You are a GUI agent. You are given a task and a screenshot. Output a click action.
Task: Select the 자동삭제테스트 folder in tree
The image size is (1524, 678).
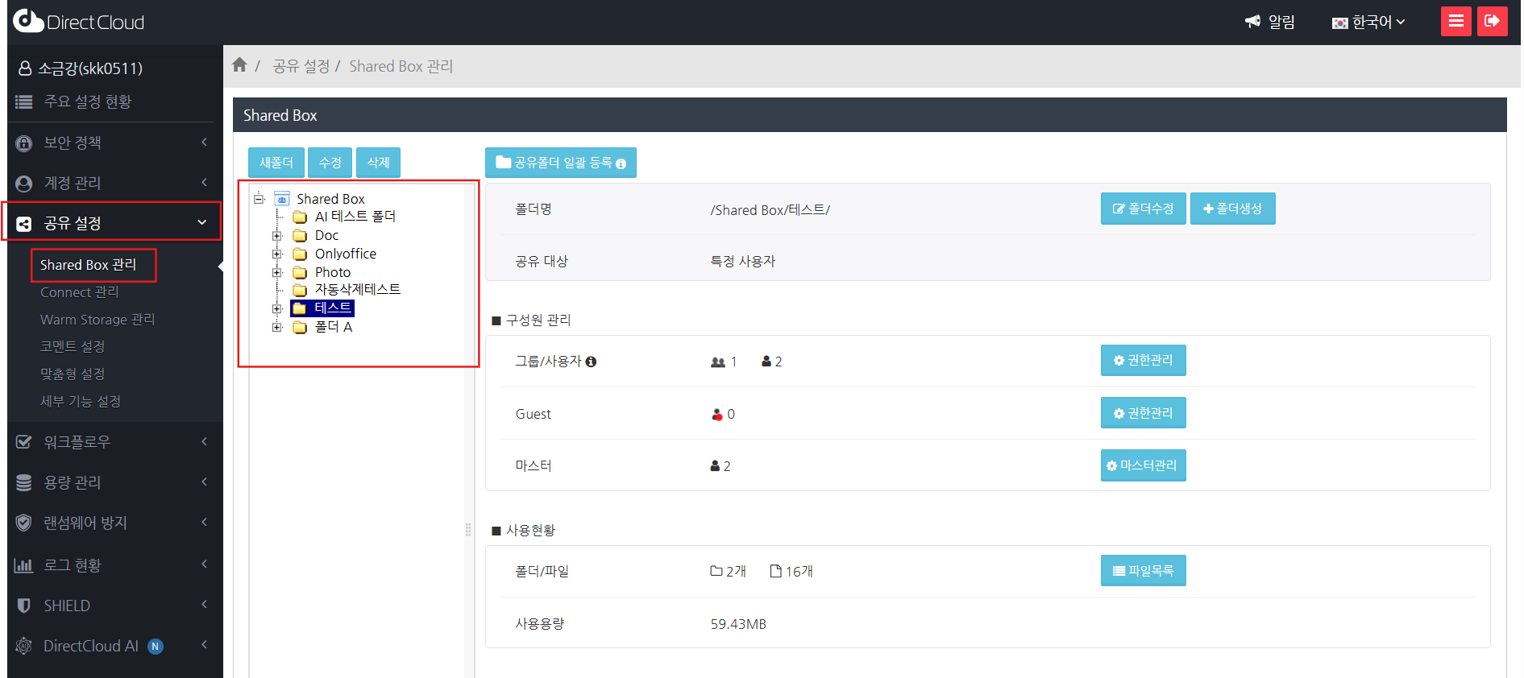(x=357, y=290)
